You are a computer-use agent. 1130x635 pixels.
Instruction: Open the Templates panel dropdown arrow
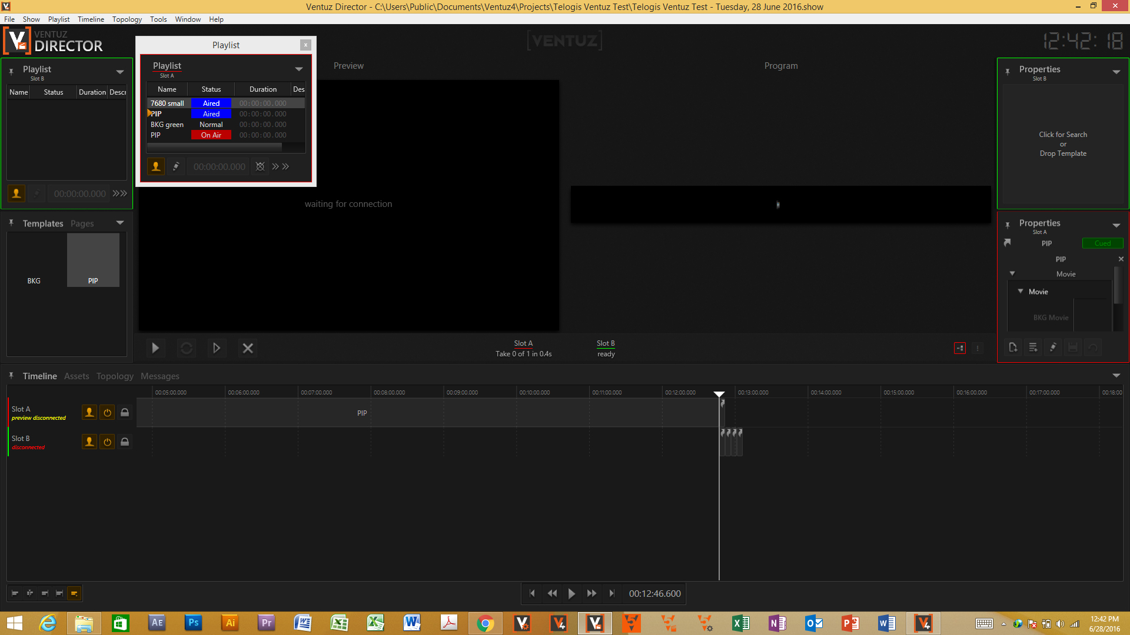[x=120, y=223]
